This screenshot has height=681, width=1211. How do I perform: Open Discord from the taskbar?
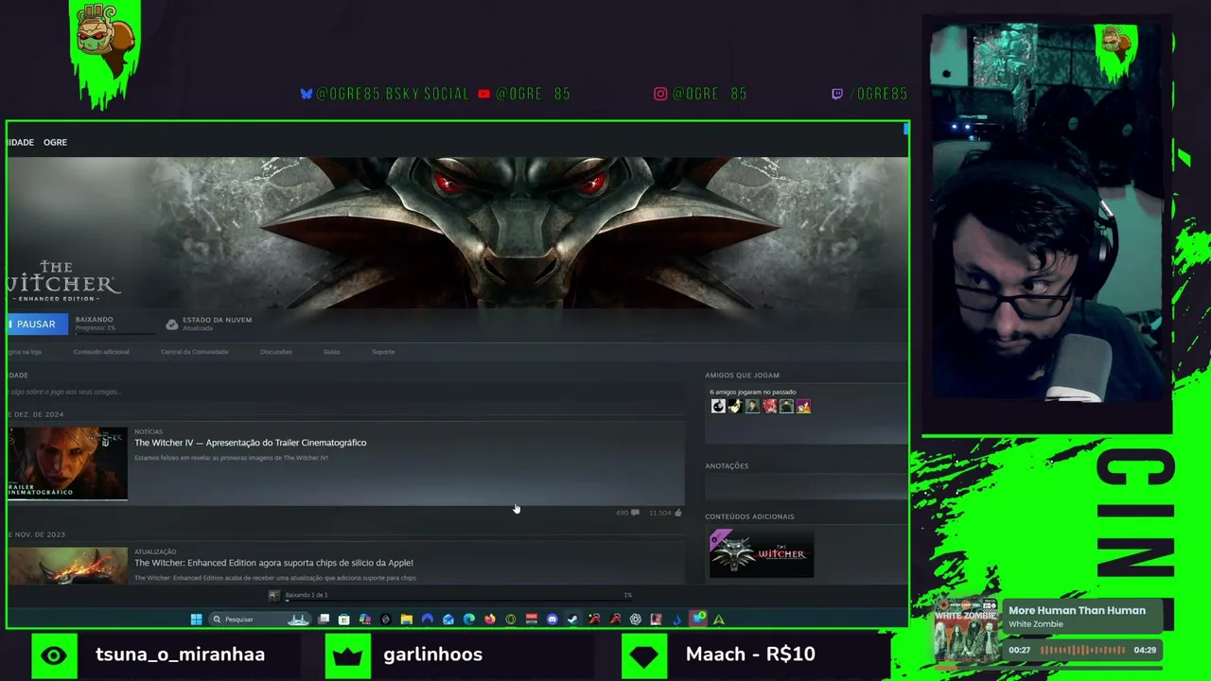[x=553, y=620]
